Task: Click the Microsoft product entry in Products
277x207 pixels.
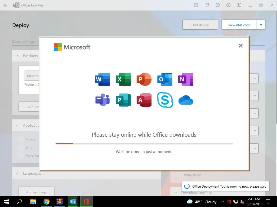Action: pos(32,76)
